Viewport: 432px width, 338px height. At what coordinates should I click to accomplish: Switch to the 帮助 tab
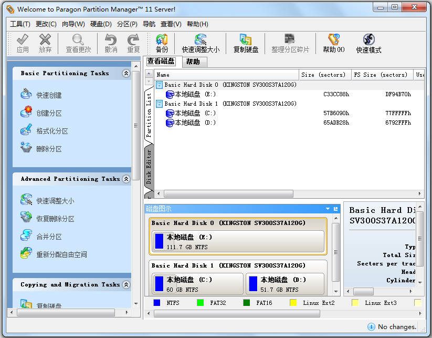(x=193, y=62)
